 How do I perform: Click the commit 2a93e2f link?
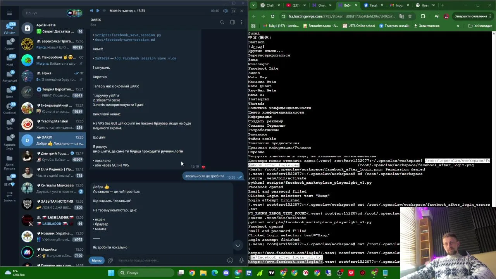point(102,58)
